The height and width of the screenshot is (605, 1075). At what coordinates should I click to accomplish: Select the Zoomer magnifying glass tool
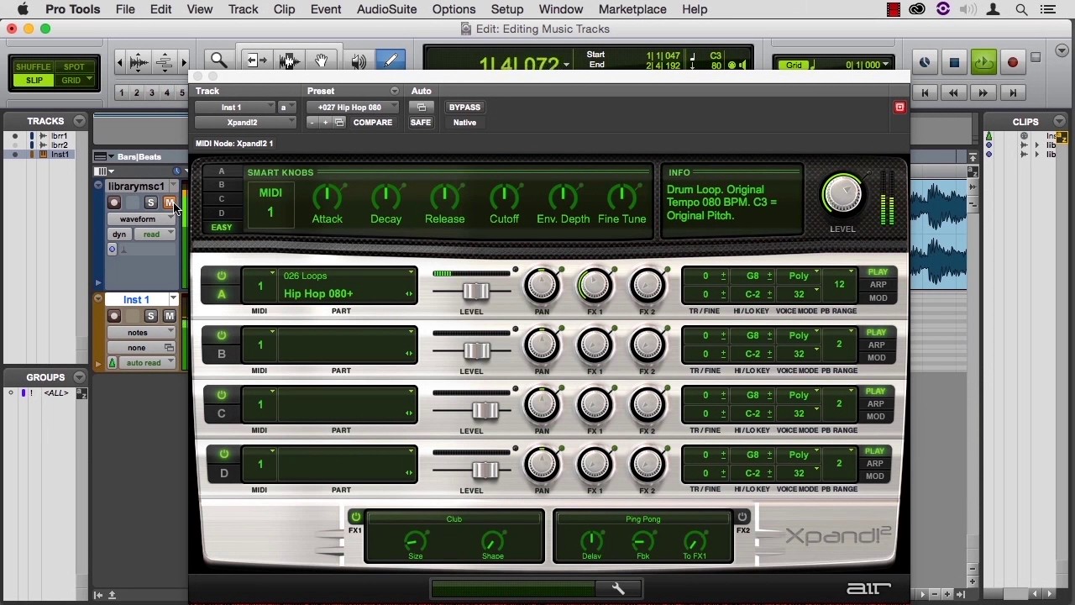219,60
